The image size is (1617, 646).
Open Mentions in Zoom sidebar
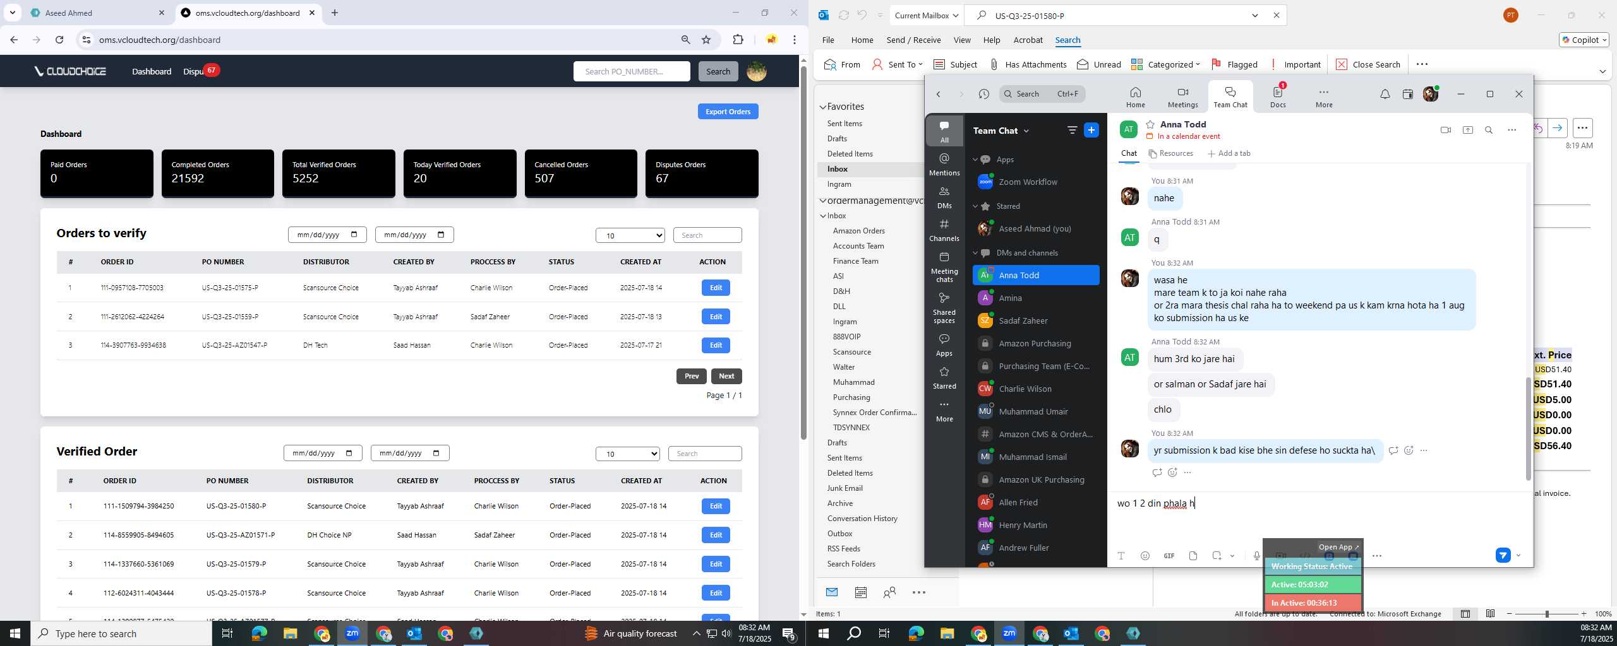[944, 164]
